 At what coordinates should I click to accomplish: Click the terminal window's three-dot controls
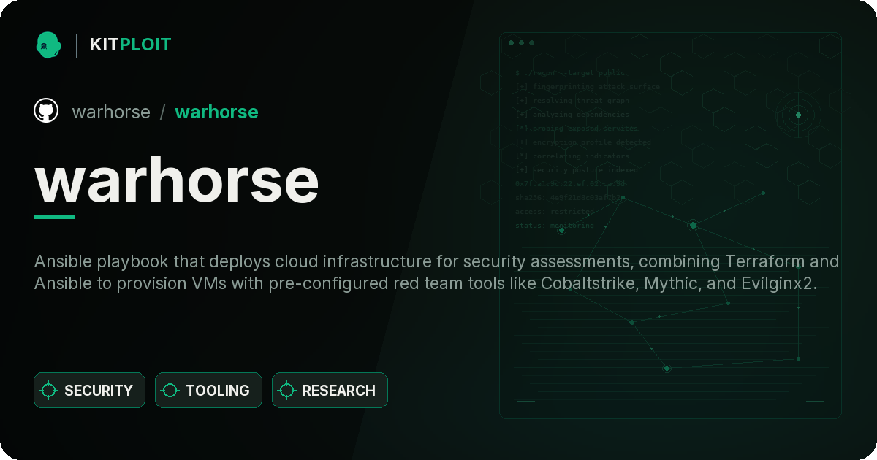tap(521, 43)
